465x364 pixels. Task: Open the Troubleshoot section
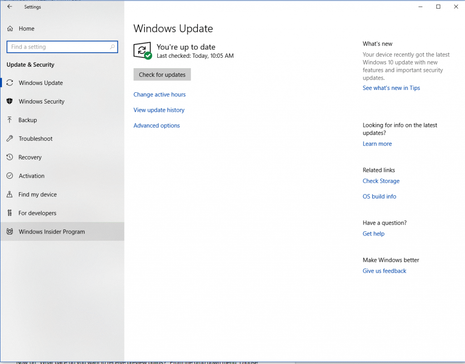[x=62, y=139]
